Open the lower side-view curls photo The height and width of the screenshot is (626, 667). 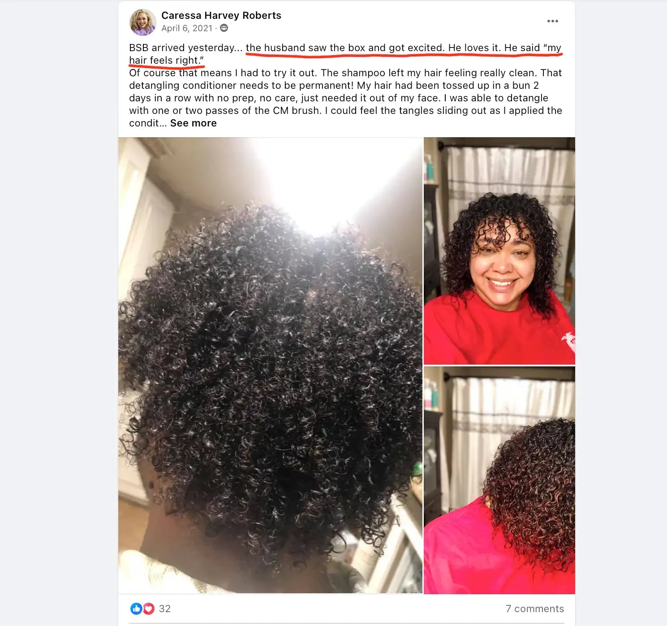click(x=499, y=480)
